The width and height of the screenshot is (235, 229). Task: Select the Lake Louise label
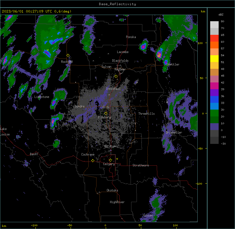tap(5, 132)
